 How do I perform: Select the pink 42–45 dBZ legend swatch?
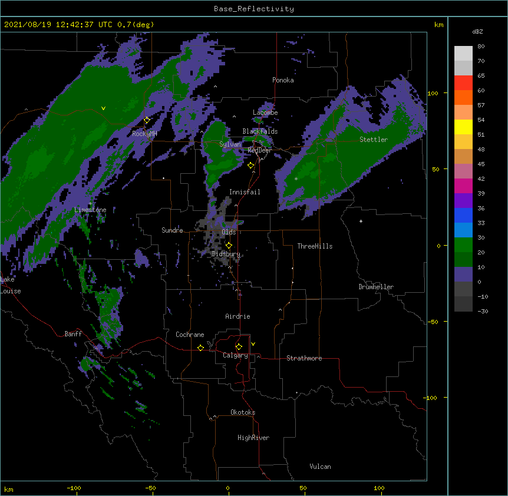click(463, 171)
